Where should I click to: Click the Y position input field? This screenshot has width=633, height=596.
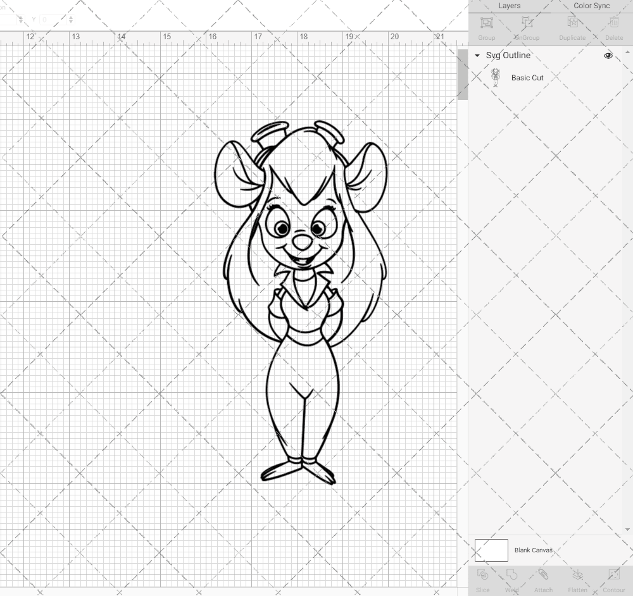click(53, 19)
